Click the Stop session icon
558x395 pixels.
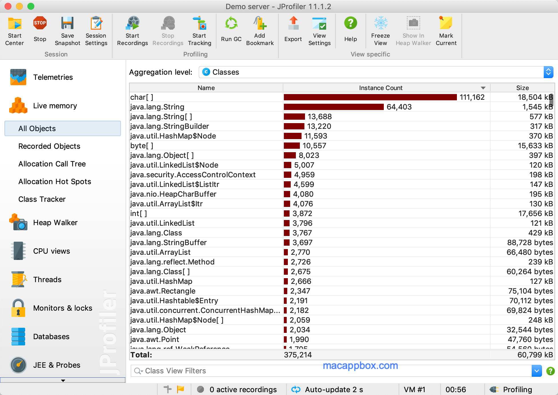click(40, 23)
